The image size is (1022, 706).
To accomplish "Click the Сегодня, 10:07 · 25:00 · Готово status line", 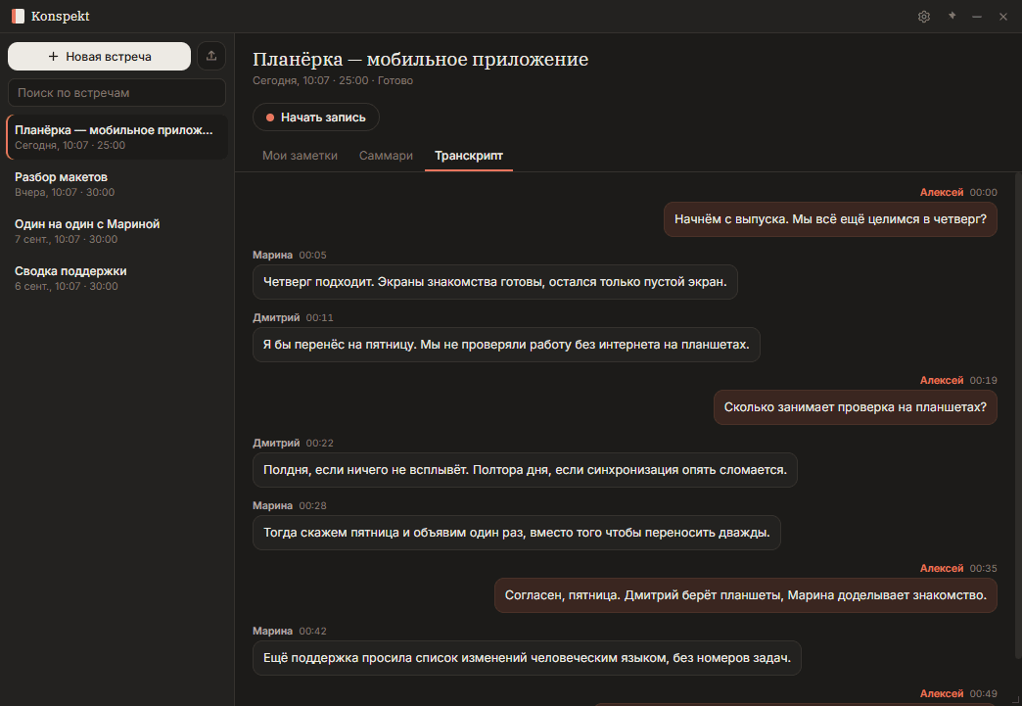I will pos(333,80).
